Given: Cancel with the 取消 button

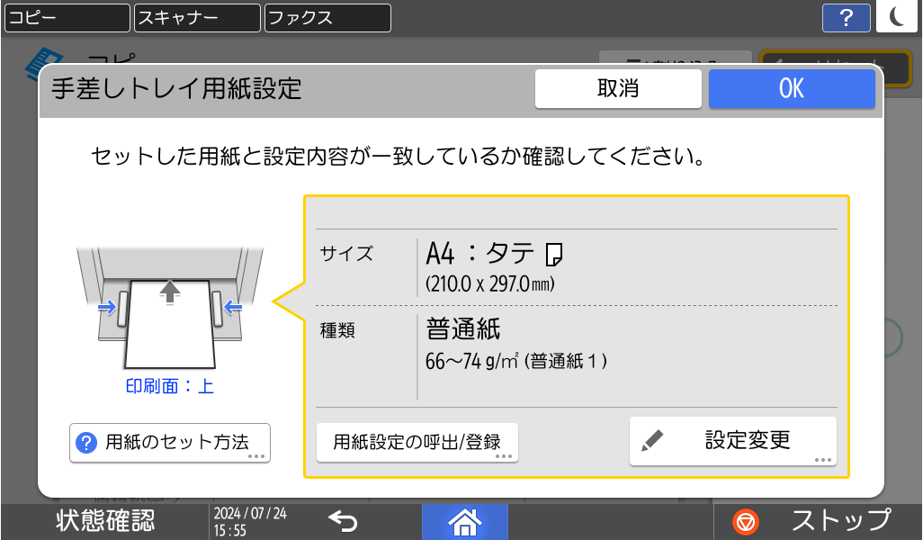Looking at the screenshot, I should [x=618, y=89].
